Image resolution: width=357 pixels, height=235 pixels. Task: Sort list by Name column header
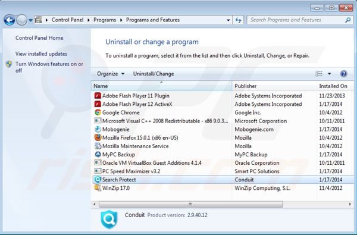pyautogui.click(x=161, y=86)
